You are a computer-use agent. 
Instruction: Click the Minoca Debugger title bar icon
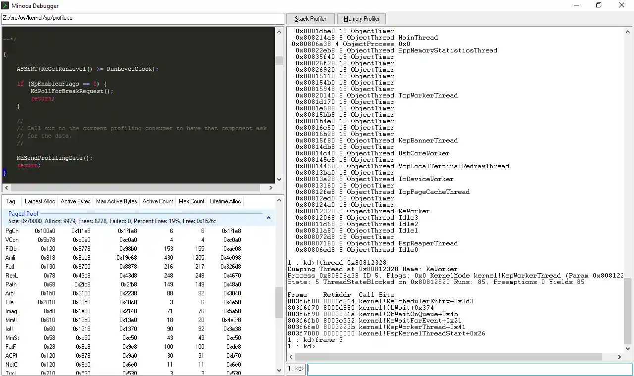tap(5, 5)
